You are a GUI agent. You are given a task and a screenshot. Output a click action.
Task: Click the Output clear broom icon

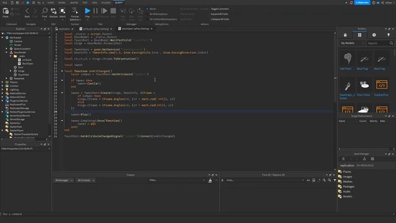point(210,180)
